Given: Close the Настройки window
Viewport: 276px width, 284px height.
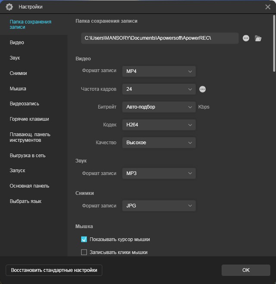Looking at the screenshot, I should click(x=267, y=7).
